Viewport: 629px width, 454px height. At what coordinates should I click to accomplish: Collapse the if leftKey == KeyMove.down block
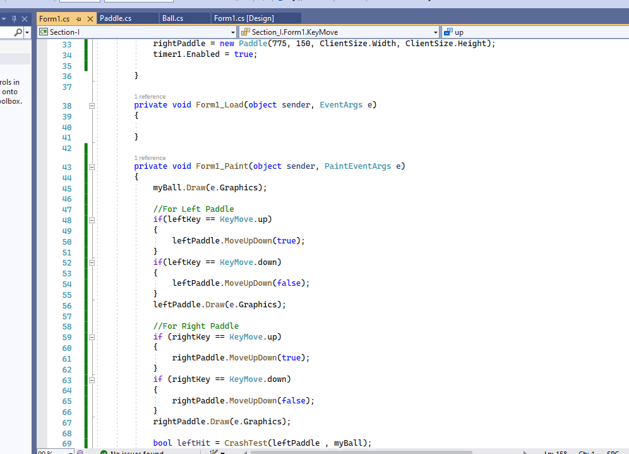coord(92,263)
